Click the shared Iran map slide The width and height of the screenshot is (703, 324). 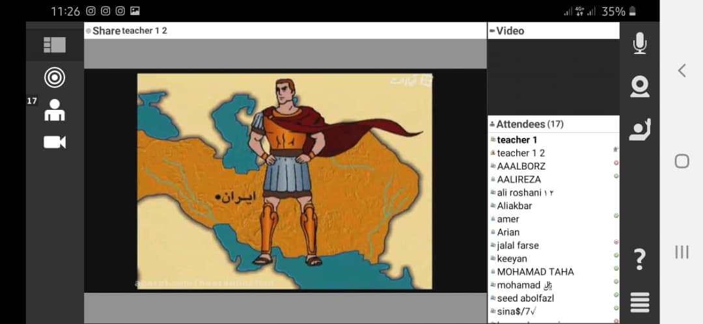(x=284, y=181)
